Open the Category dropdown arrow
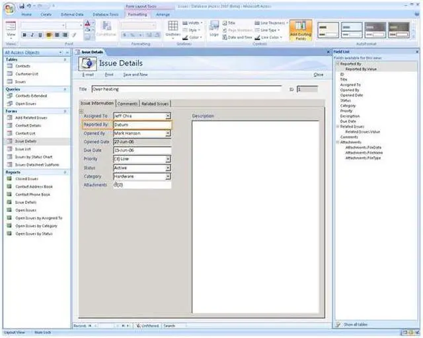The image size is (423, 338). [168, 176]
